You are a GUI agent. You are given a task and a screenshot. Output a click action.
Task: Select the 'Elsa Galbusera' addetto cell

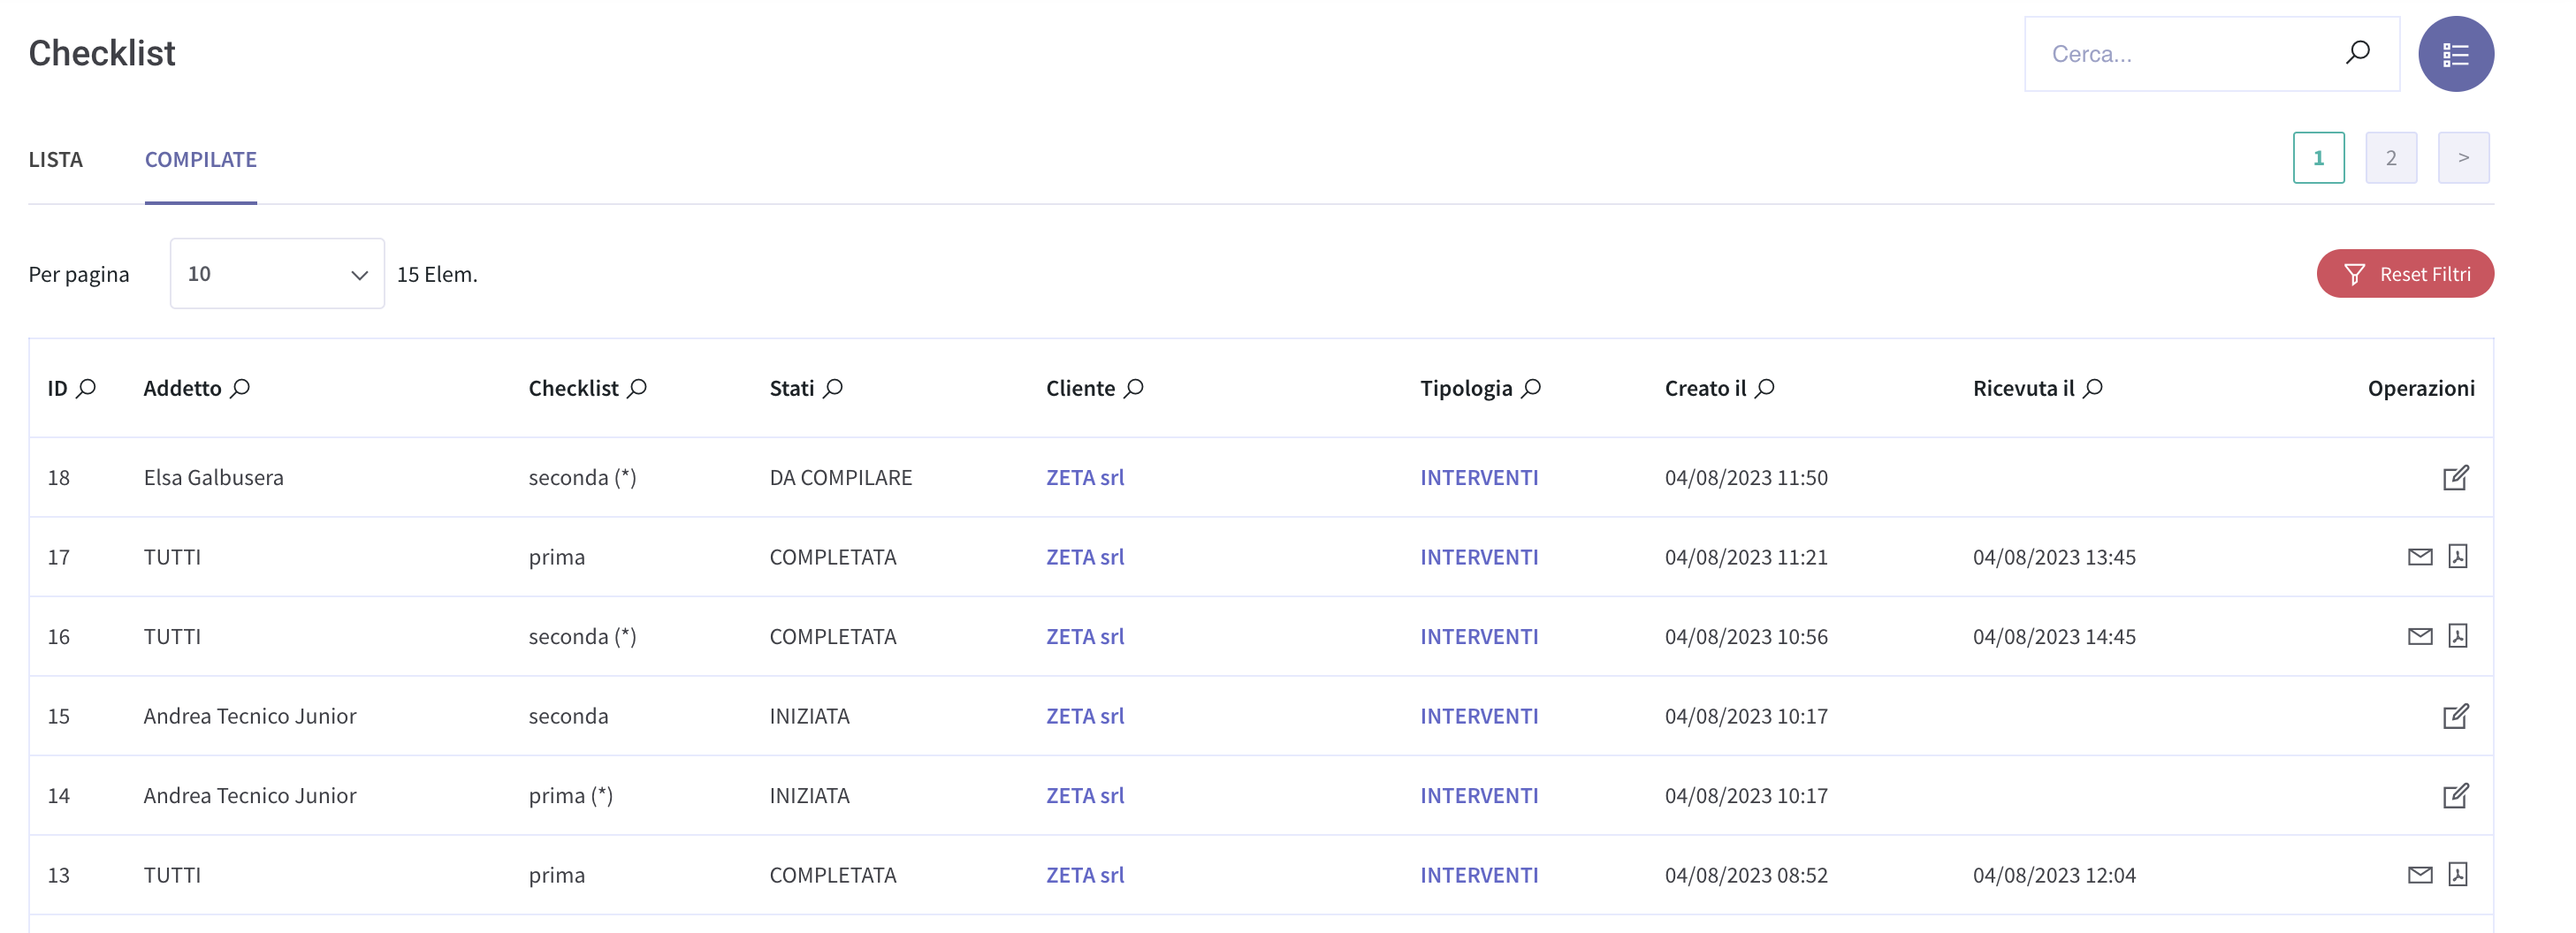[214, 477]
